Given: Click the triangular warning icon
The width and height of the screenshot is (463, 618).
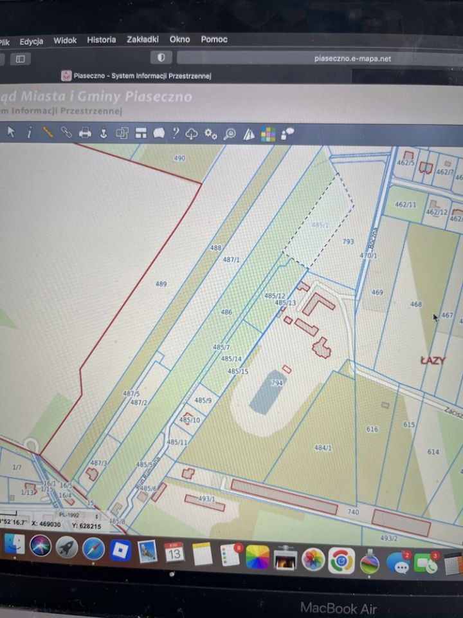Looking at the screenshot, I should click(248, 135).
